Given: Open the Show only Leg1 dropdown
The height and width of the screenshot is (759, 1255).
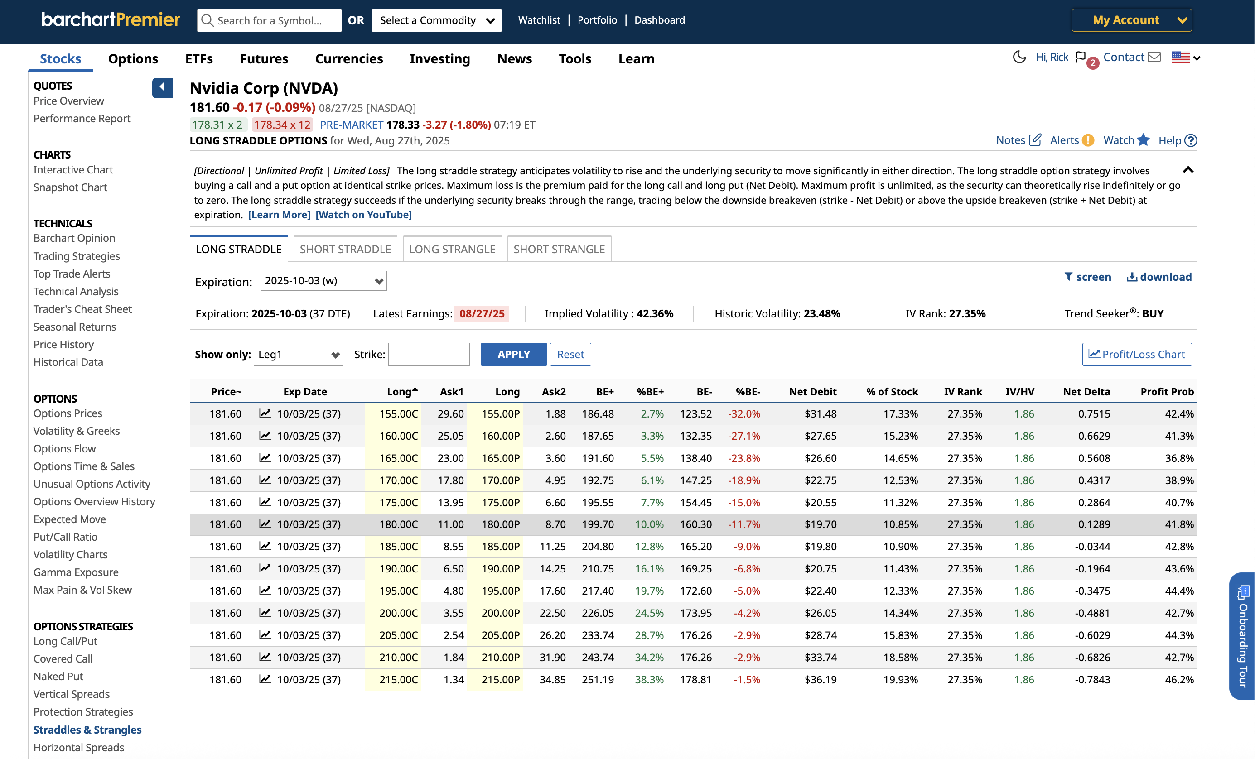Looking at the screenshot, I should tap(299, 354).
